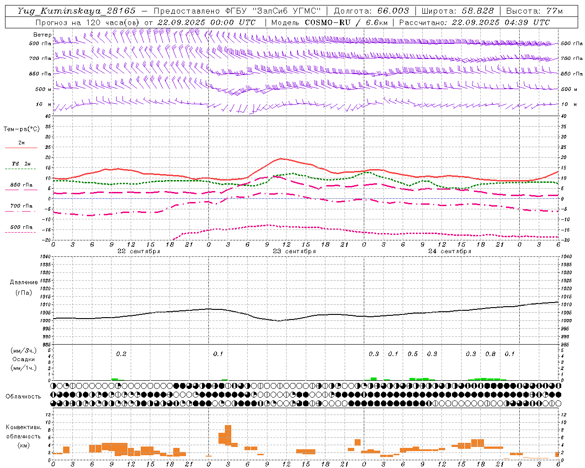Click the 0.2 precipitation value
This screenshot has height=468, width=585.
click(x=121, y=354)
